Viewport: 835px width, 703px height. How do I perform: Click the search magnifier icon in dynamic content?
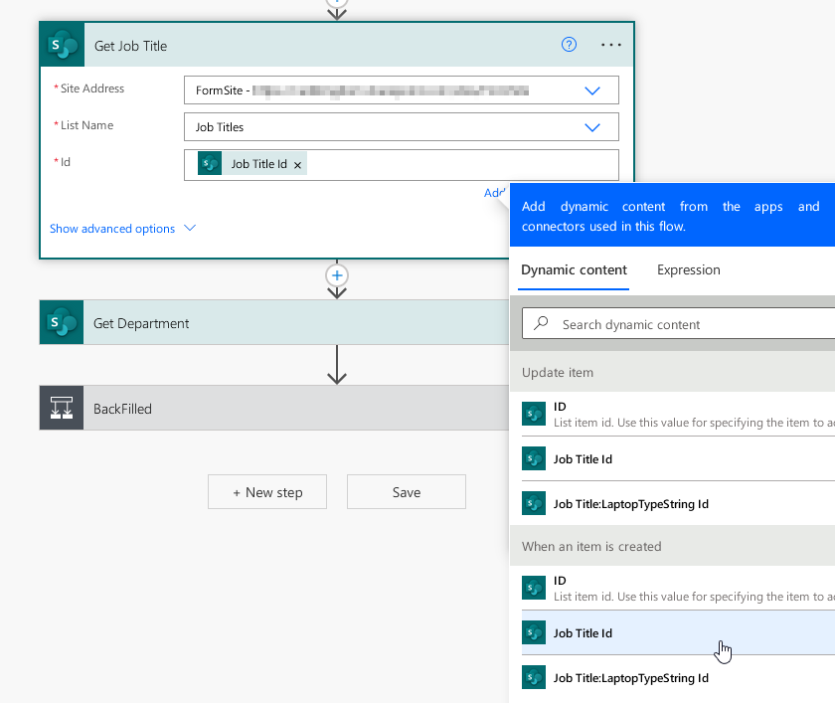(542, 324)
